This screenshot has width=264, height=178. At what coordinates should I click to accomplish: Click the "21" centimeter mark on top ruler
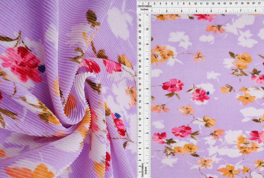click(x=259, y=3)
